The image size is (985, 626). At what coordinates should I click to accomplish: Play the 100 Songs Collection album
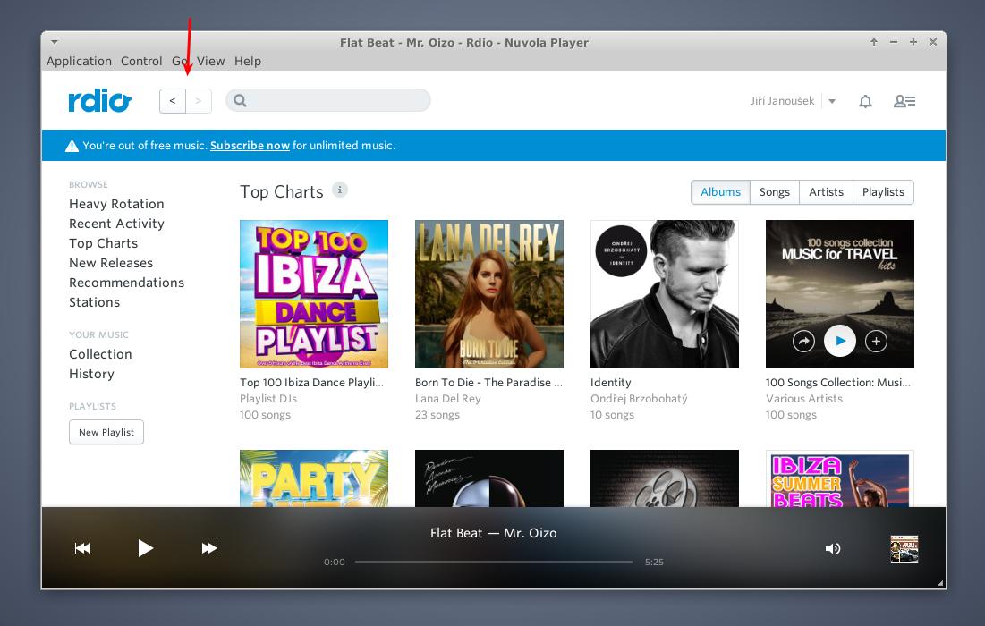[x=840, y=341]
